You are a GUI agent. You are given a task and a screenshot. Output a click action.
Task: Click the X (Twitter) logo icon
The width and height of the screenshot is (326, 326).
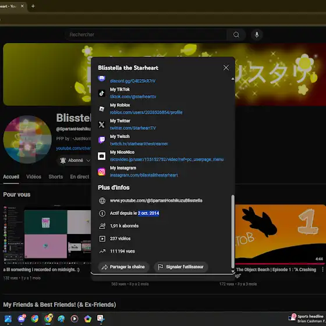(x=102, y=125)
